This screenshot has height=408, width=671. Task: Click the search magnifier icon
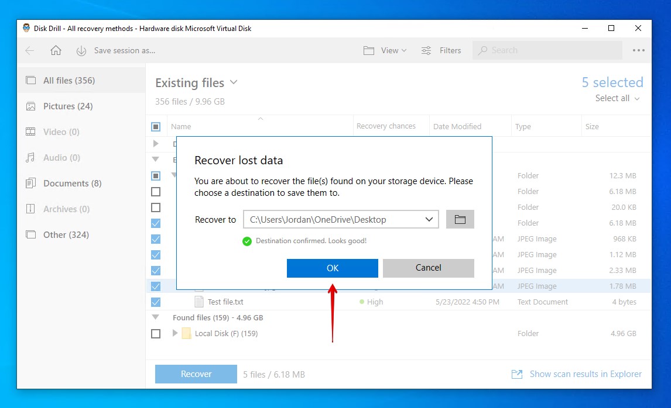(x=482, y=50)
